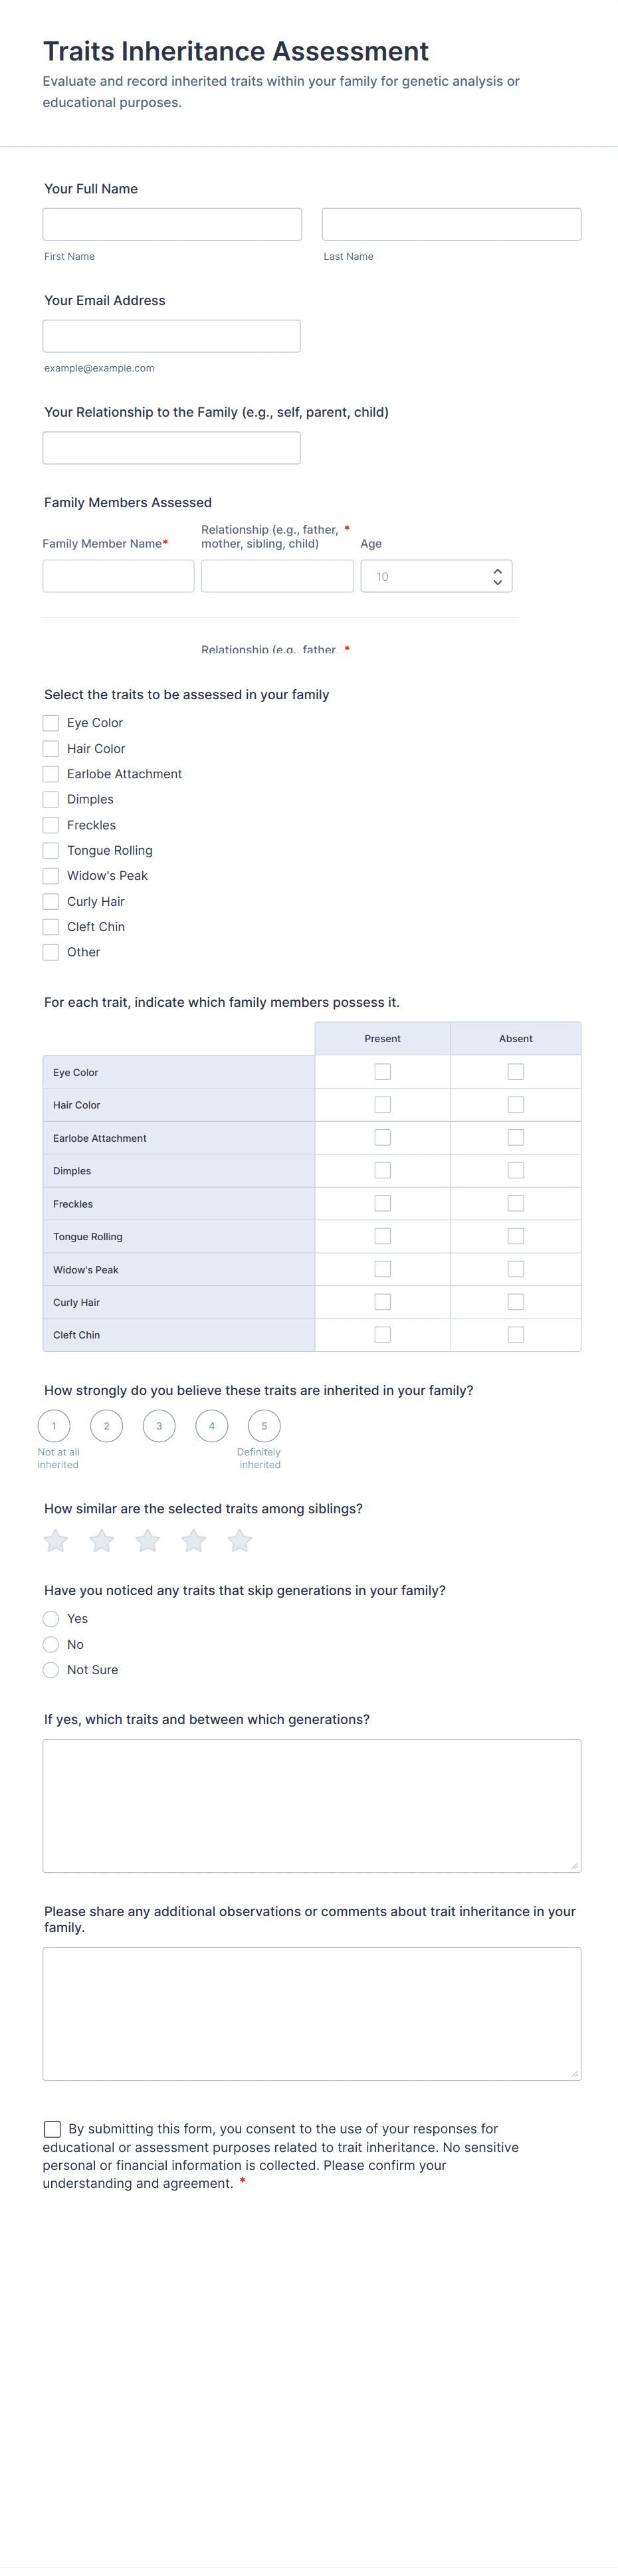This screenshot has width=618, height=2576.
Task: Check the Eye Color trait checkbox
Action: tap(51, 722)
